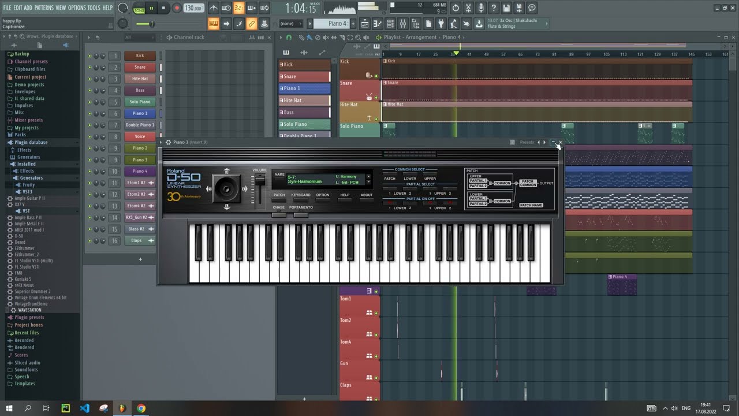Click the plugin picker plug icon
Image resolution: width=739 pixels, height=416 pixels.
(441, 24)
